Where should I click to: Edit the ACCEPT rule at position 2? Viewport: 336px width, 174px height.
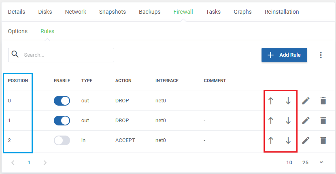pos(306,140)
